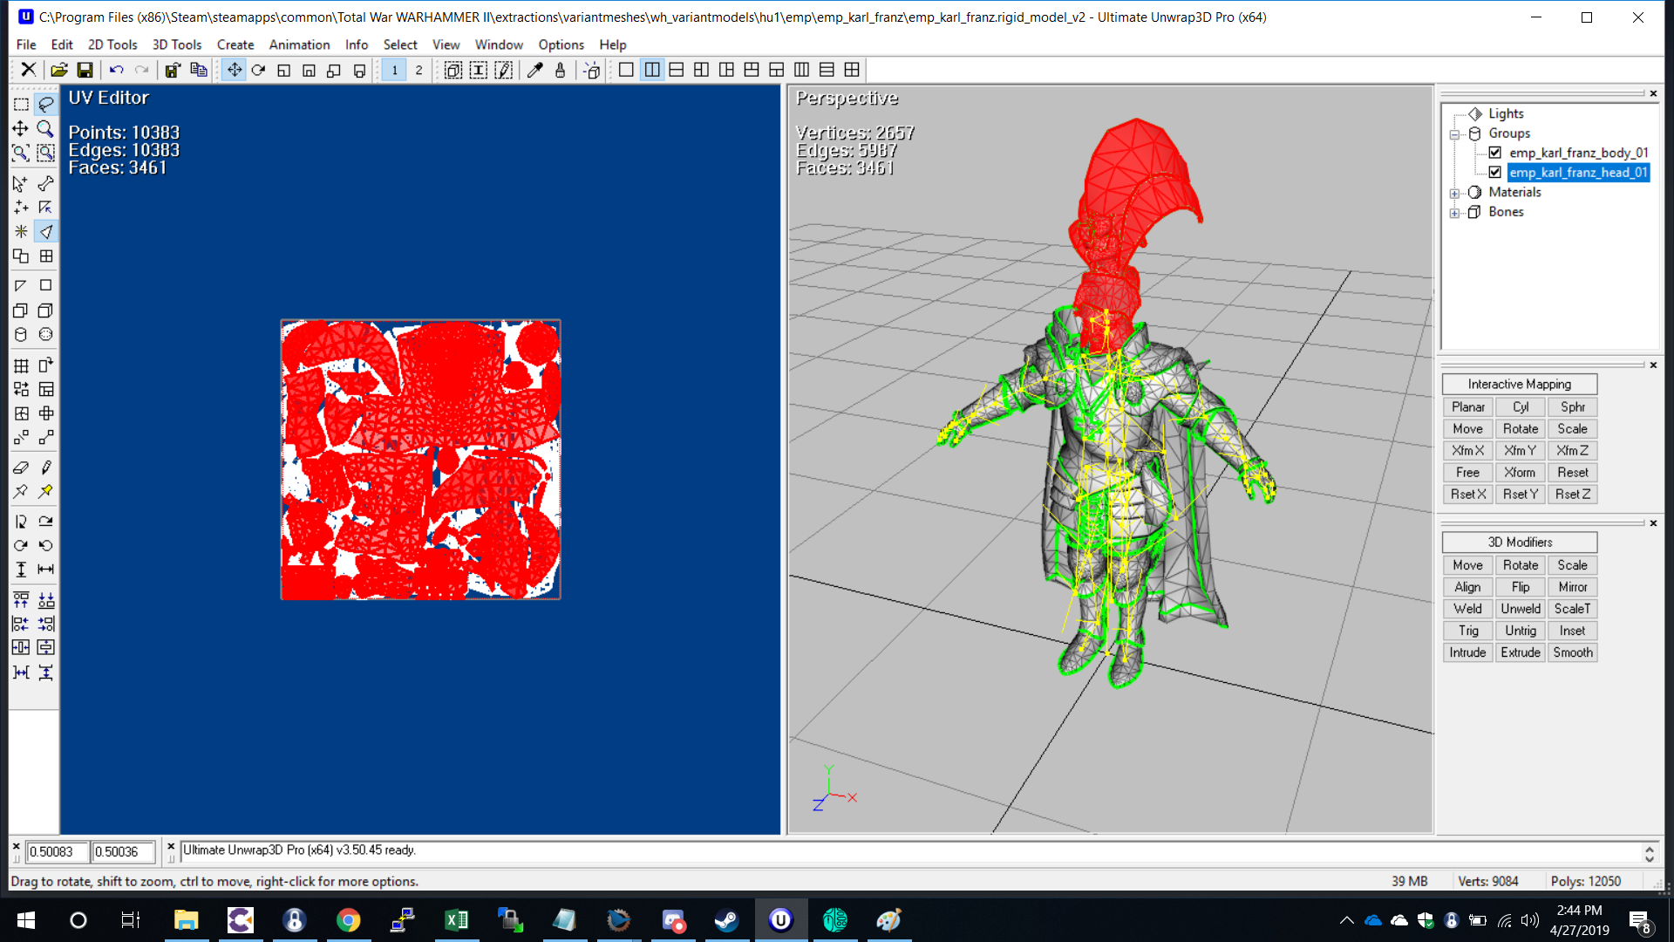Click the open file folder icon
This screenshot has width=1674, height=942.
point(59,70)
